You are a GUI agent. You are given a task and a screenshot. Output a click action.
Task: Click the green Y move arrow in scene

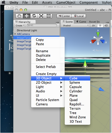tap(85, 63)
